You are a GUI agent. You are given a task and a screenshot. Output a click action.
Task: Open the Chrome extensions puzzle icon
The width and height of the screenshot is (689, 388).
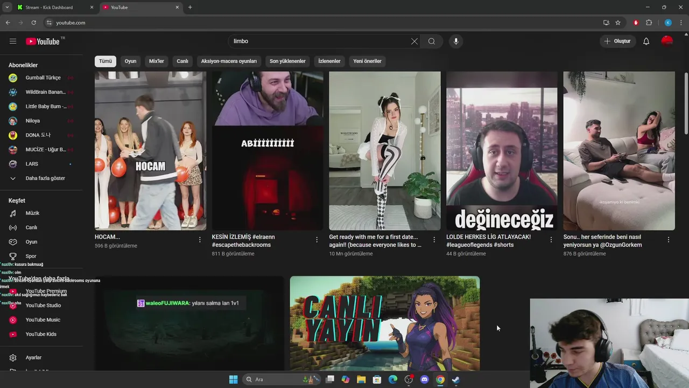(649, 23)
